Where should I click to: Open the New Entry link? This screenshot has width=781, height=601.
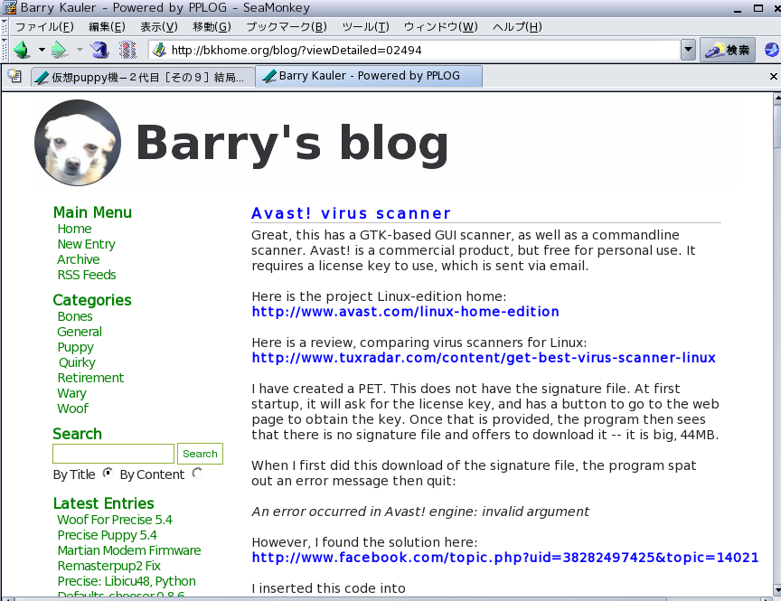86,245
